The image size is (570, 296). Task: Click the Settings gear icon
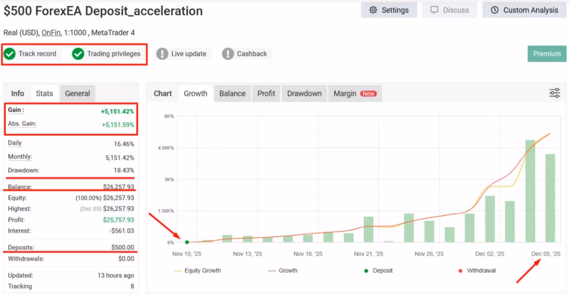[373, 10]
